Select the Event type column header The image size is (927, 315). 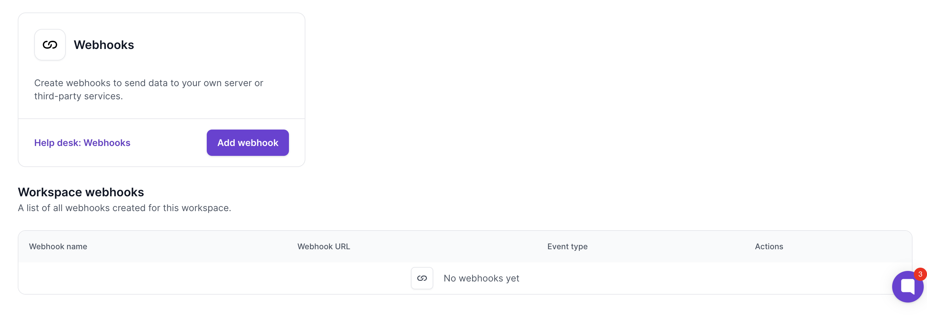tap(567, 246)
